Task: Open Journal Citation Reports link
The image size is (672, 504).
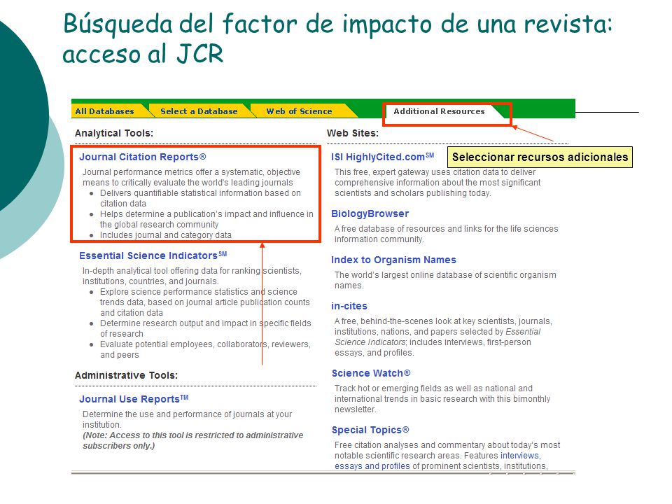Action: click(143, 157)
